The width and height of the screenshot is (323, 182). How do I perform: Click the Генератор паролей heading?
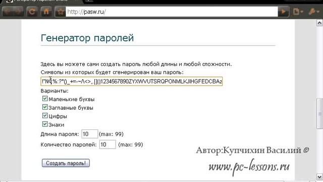click(87, 38)
